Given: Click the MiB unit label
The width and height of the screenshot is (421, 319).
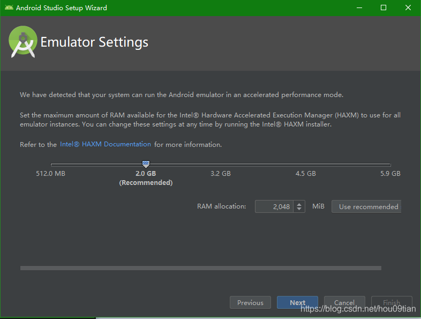Looking at the screenshot, I should click(318, 206).
